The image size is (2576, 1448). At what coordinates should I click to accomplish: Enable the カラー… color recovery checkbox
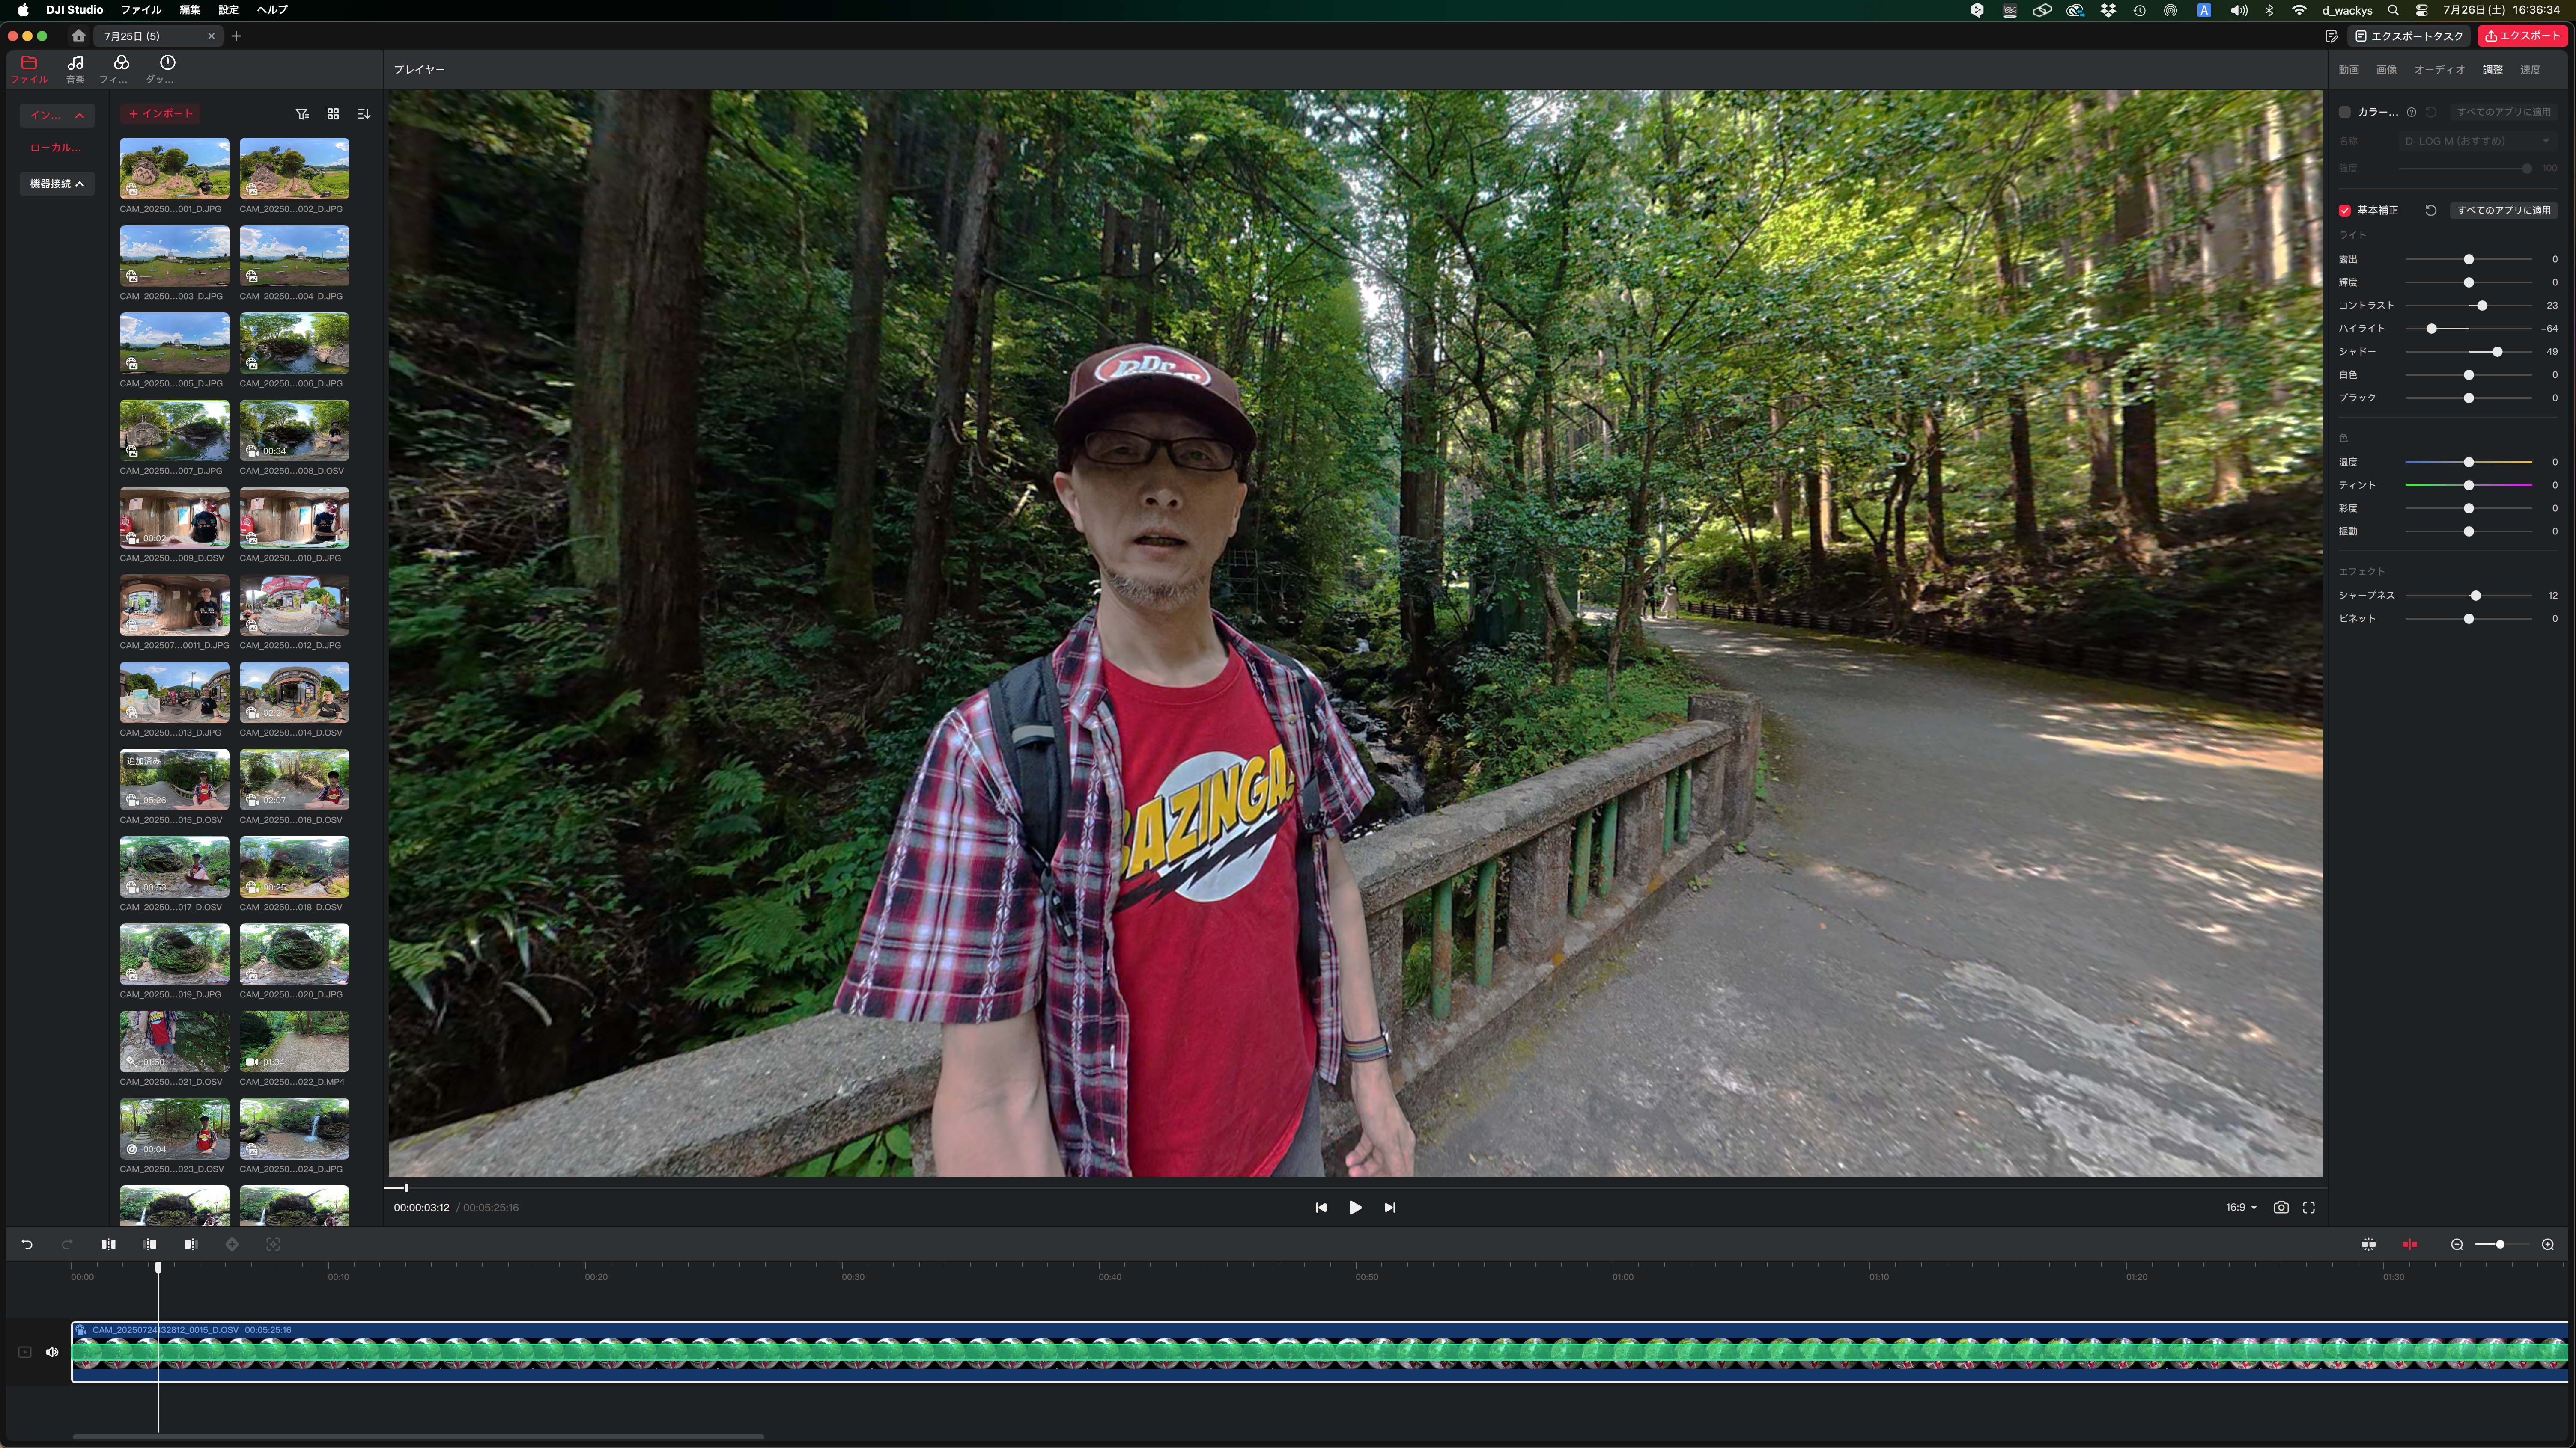point(2345,112)
